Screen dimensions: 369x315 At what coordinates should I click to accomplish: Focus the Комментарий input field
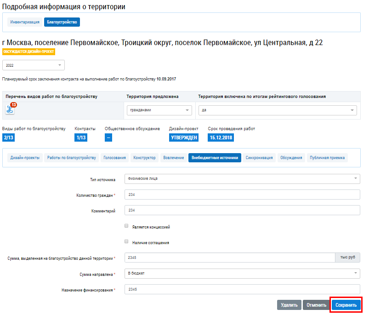(x=242, y=210)
